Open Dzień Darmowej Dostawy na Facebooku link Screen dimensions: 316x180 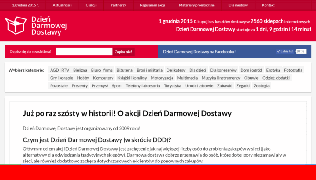tap(199, 52)
